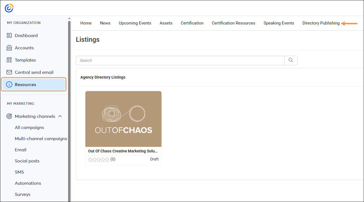Click the Constant Contact logo

point(9,8)
